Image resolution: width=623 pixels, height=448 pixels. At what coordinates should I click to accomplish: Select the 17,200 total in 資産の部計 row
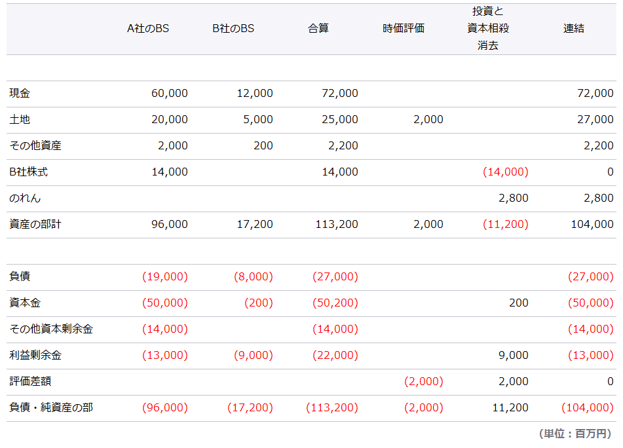coord(255,225)
